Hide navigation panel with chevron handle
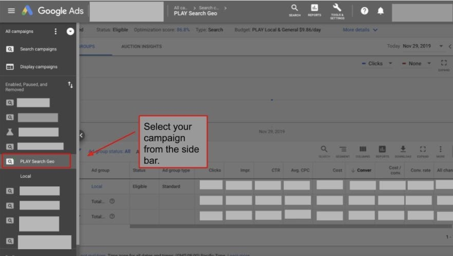 [81, 135]
